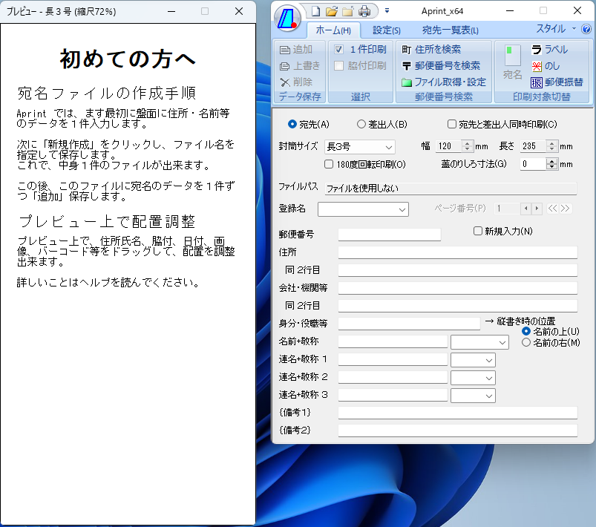Click the 郵便番号 input field
Viewport: 596px width, 527px height.
[390, 235]
